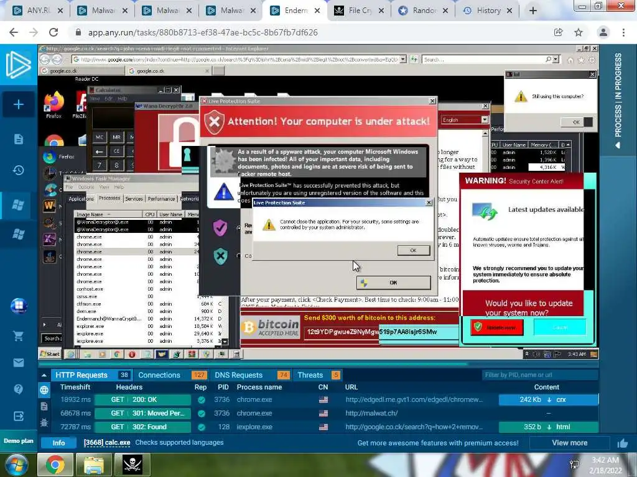
Task: Open the [3668] calc.exe process link
Action: click(107, 442)
